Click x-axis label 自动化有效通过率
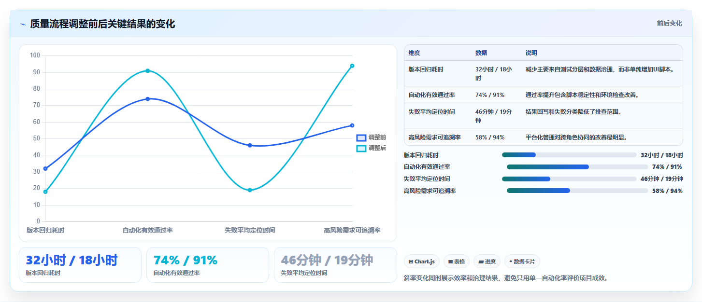This screenshot has width=702, height=302. click(148, 231)
